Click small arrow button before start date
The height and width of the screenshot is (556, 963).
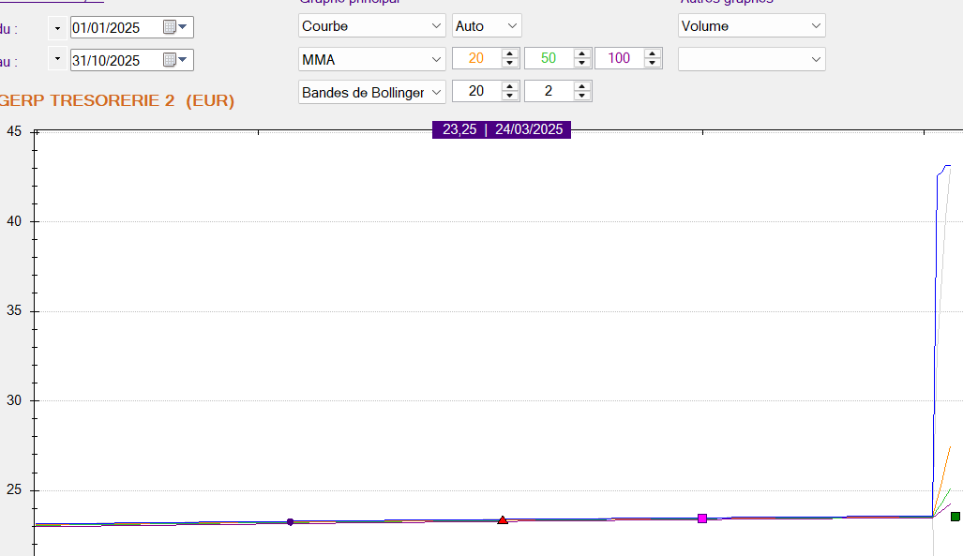58,27
